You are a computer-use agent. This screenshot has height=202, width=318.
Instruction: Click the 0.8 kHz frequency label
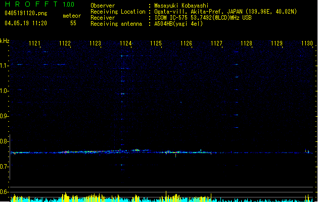pyautogui.click(x=4, y=141)
